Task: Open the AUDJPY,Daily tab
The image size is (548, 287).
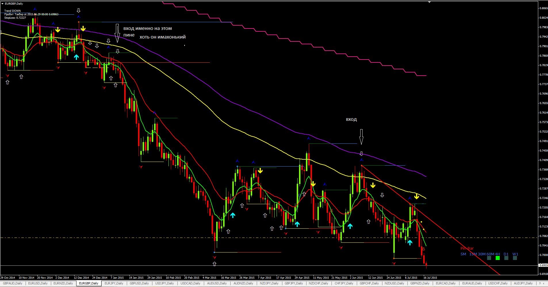Action: 523,283
